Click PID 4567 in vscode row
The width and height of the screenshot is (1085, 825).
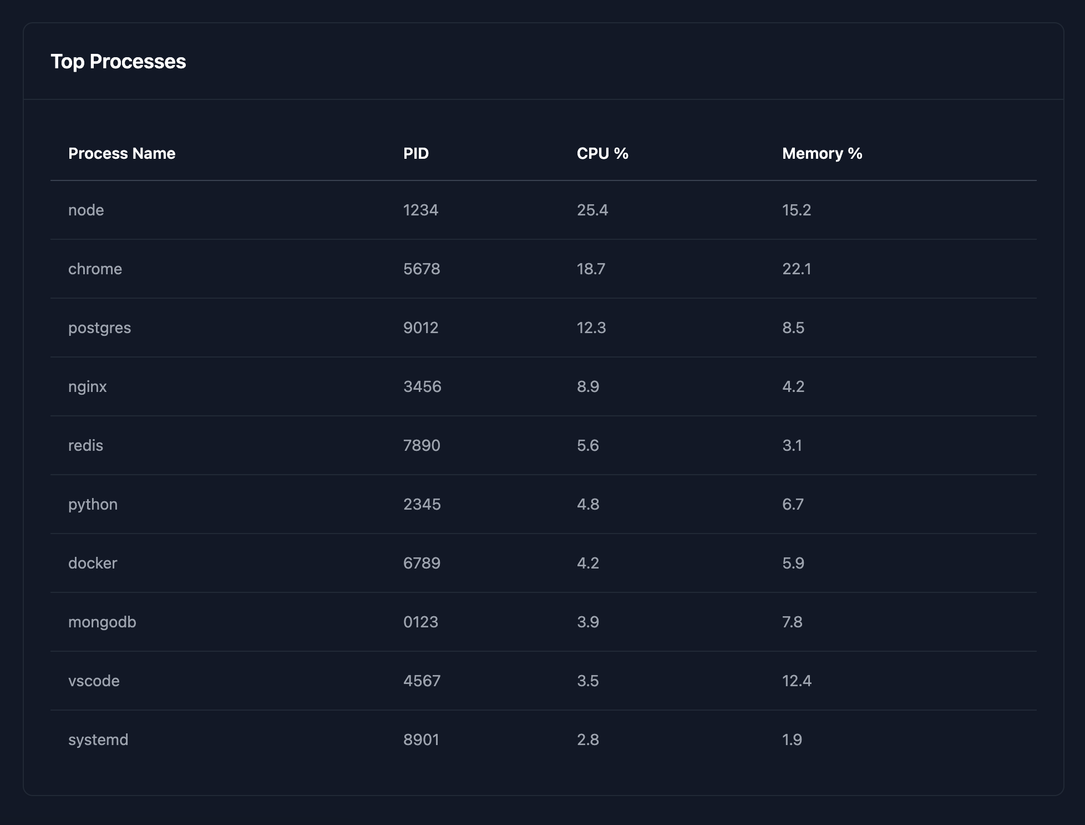coord(422,681)
